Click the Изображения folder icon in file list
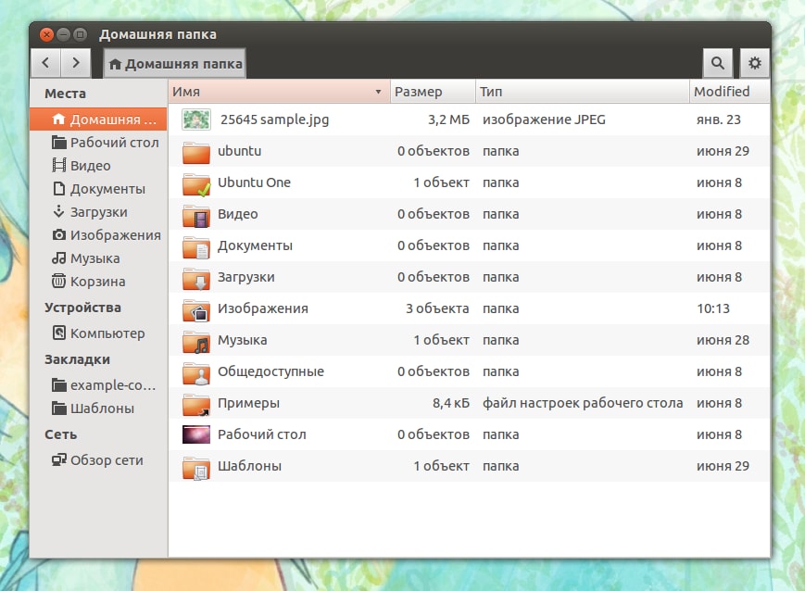805x591 pixels. point(196,309)
